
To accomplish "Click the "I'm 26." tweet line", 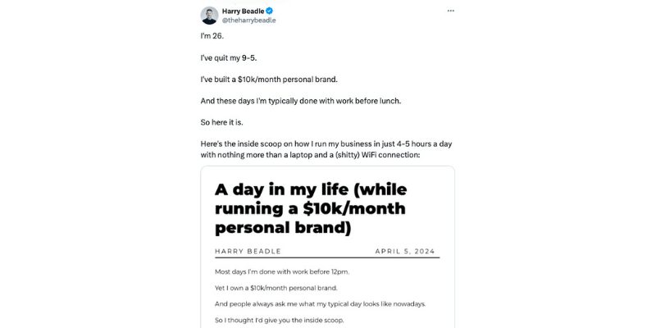I will point(212,36).
